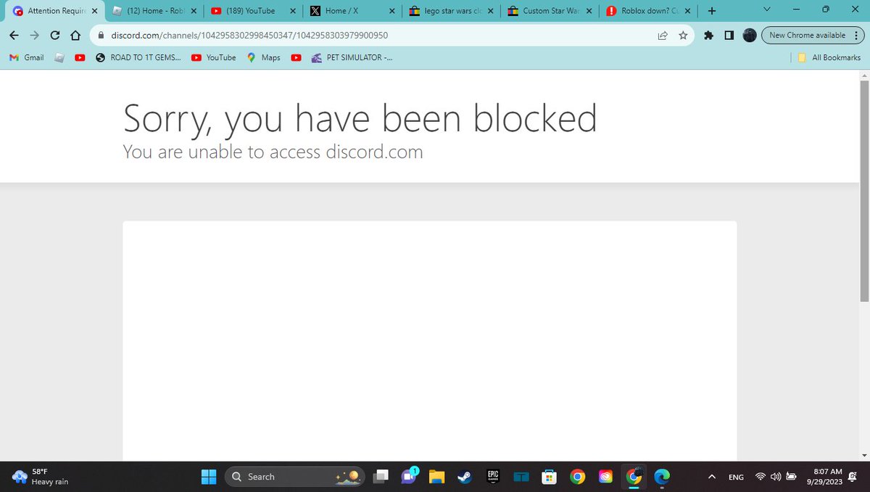The width and height of the screenshot is (870, 492).
Task: Switch to Custom Star Wars tab
Action: coord(549,11)
